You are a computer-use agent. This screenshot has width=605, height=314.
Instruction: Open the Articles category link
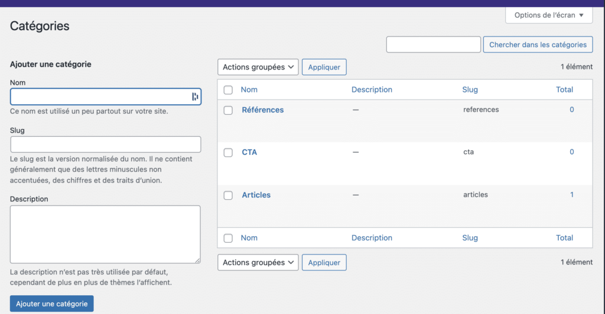tap(256, 195)
